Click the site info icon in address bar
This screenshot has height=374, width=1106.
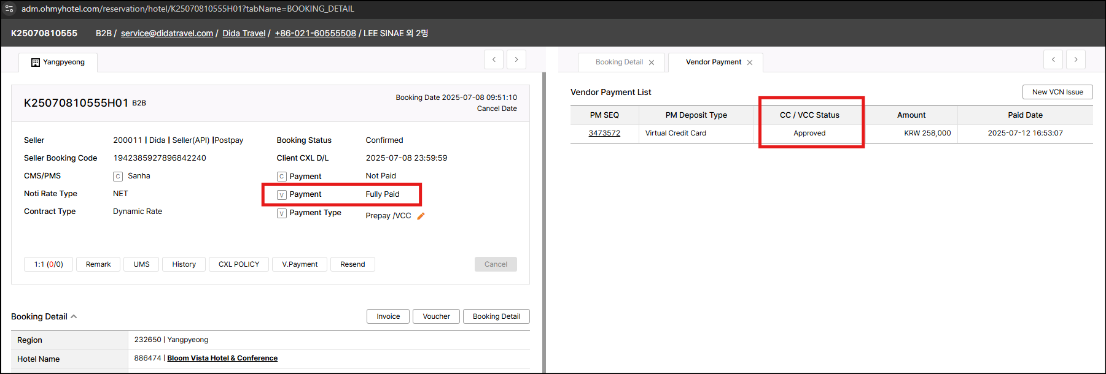coord(9,9)
